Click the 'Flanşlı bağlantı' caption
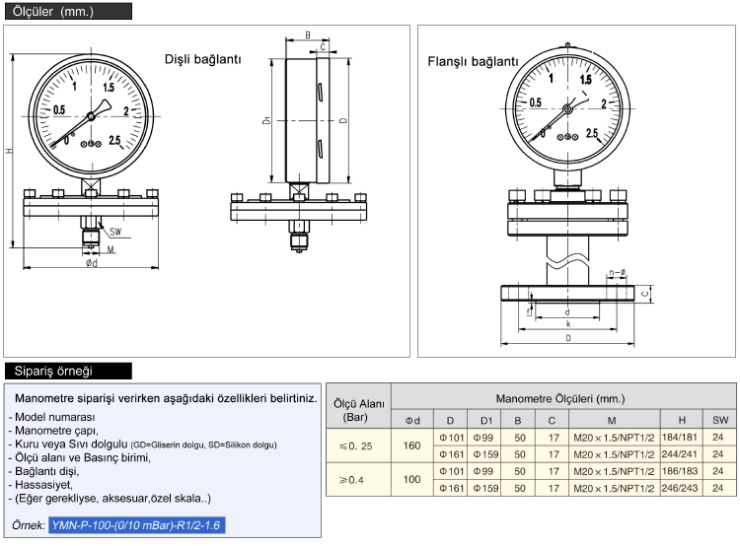Viewport: 740px width, 546px height. click(473, 61)
